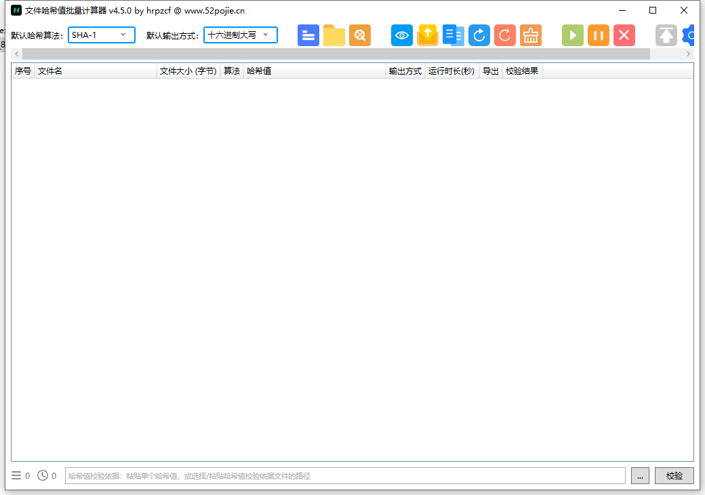Click the 文件大小 (字节) column header

(x=188, y=71)
